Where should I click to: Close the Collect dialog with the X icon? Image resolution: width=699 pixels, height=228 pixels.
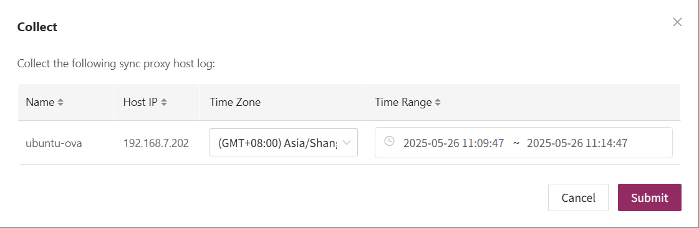coord(677,22)
